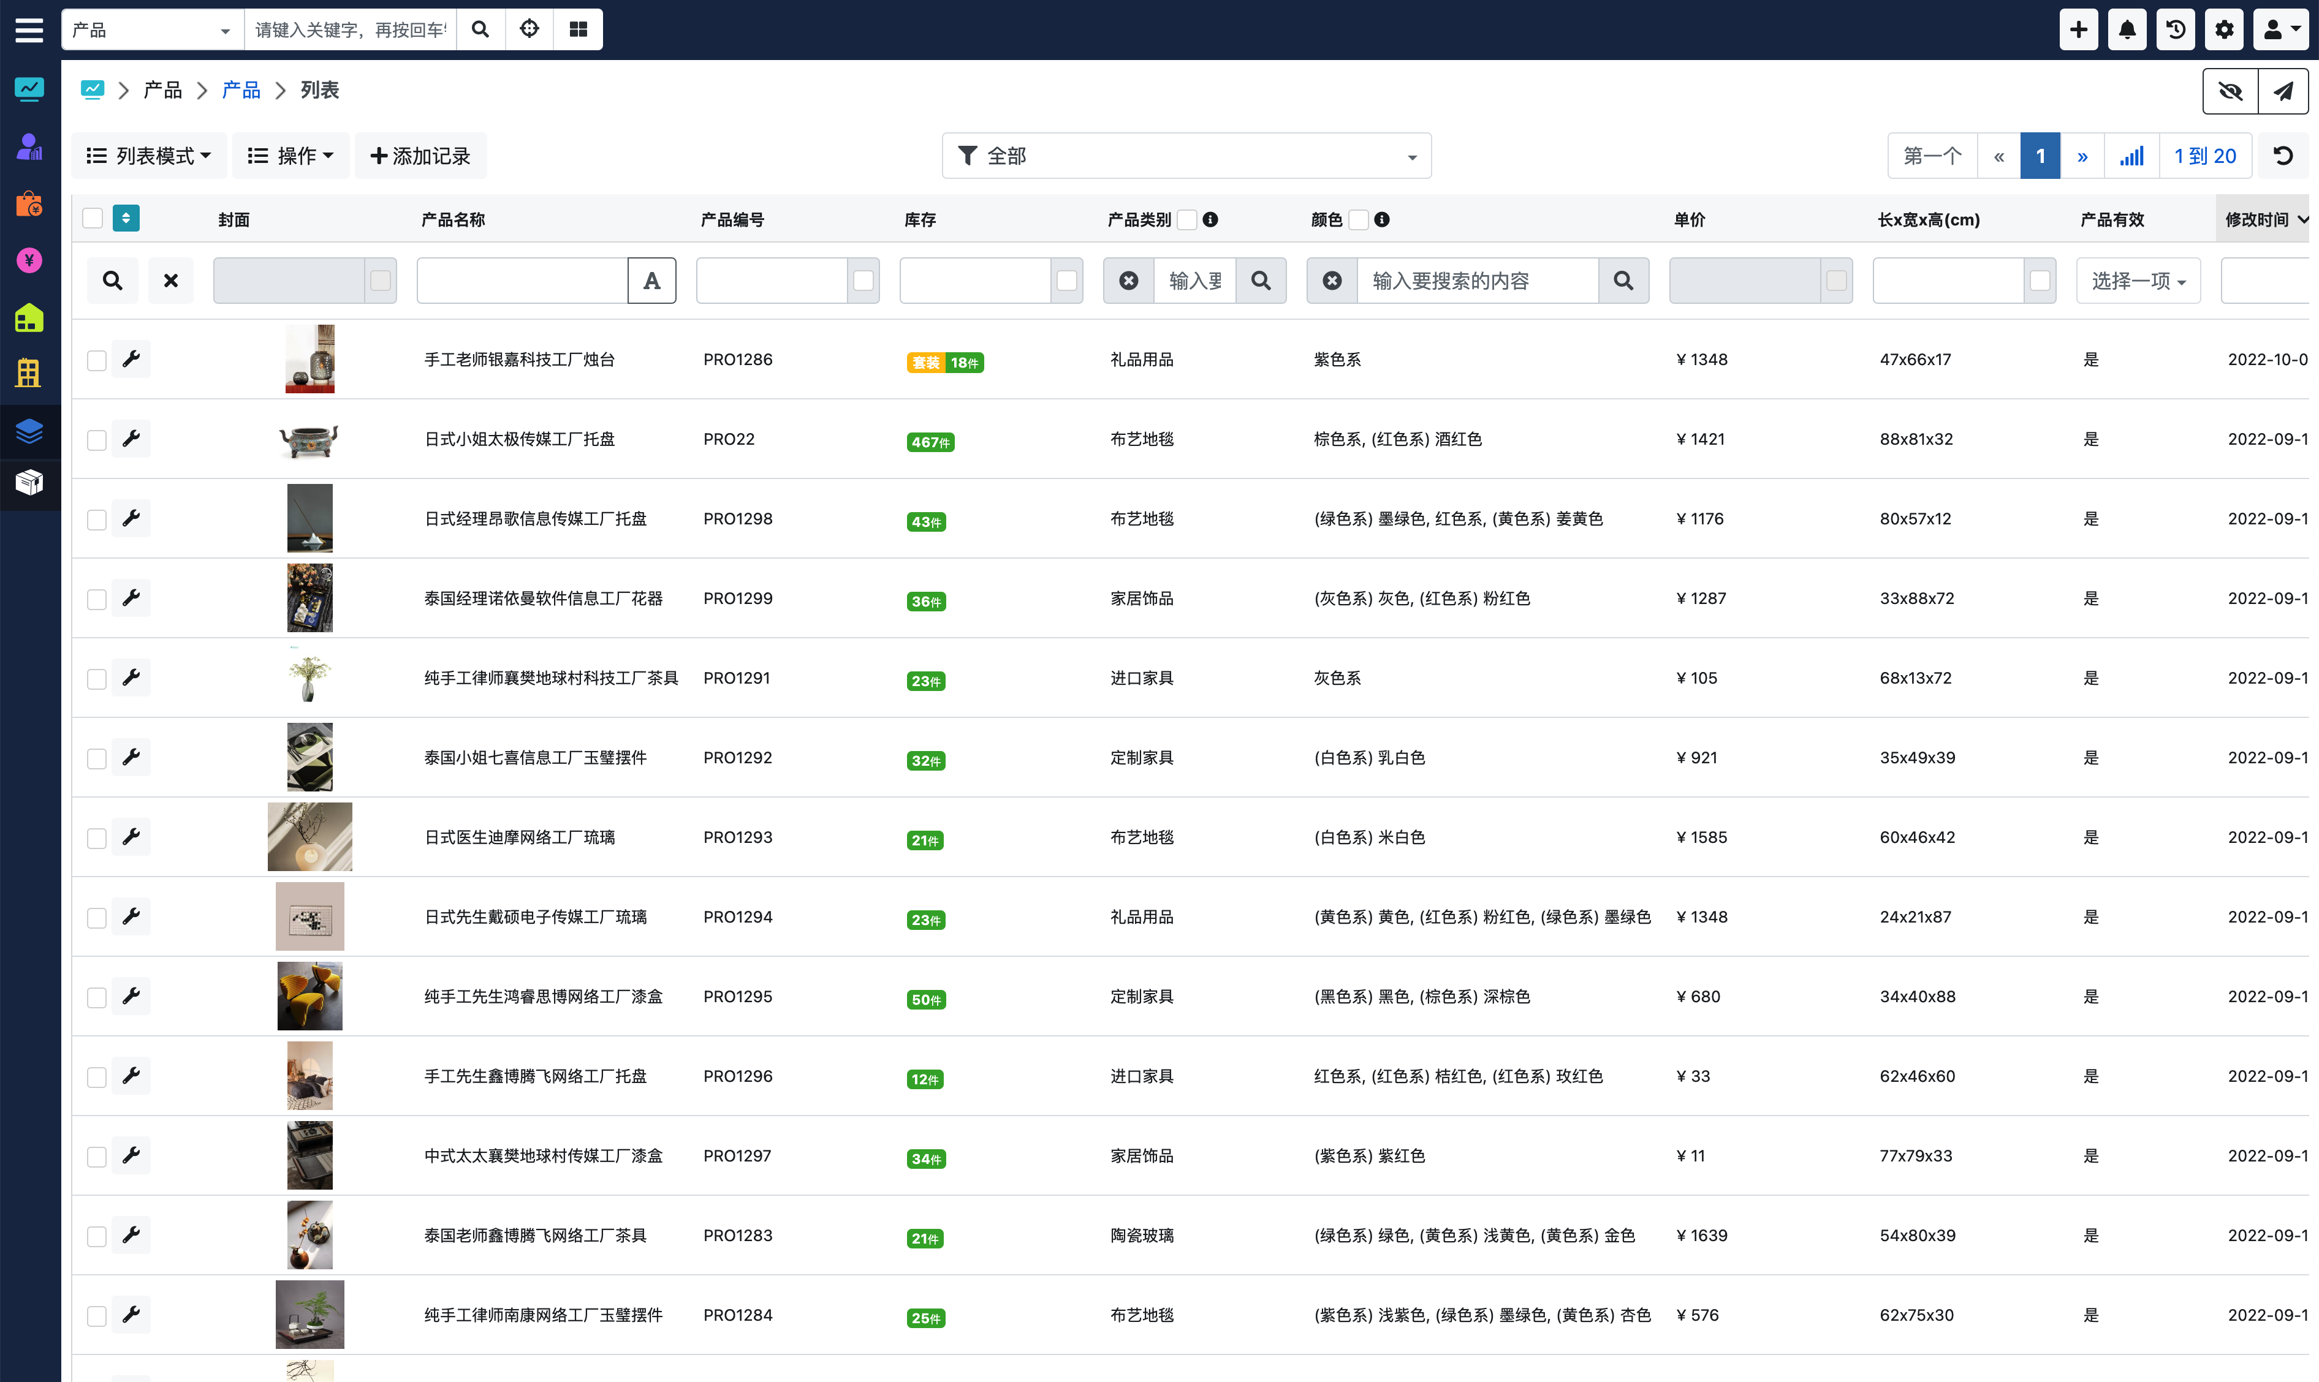Viewport: 2319px width, 1382px height.
Task: Go to next page with » button
Action: (2082, 156)
